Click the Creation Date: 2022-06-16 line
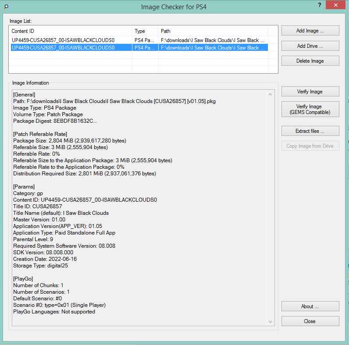This screenshot has width=349, height=345. point(45,259)
